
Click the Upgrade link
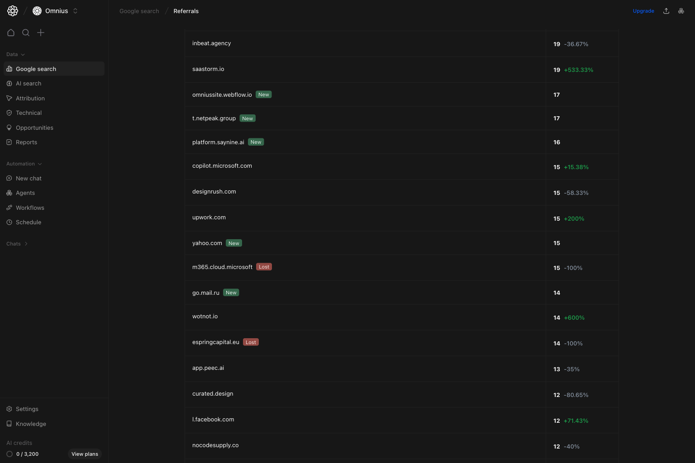643,11
